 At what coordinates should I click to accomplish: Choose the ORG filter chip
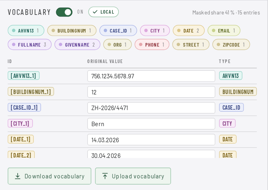pos(118,45)
